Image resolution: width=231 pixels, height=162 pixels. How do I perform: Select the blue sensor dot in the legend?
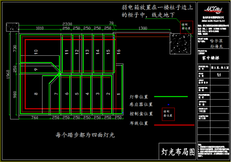click(168, 104)
